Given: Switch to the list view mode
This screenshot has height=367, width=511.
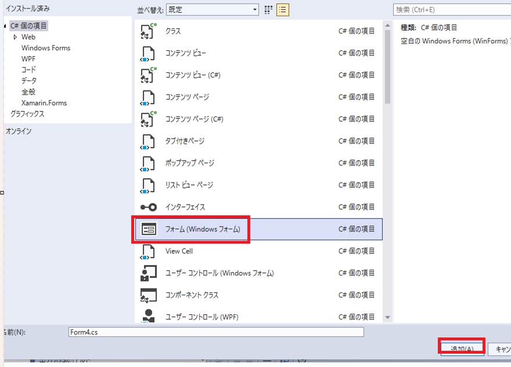Looking at the screenshot, I should (x=283, y=10).
